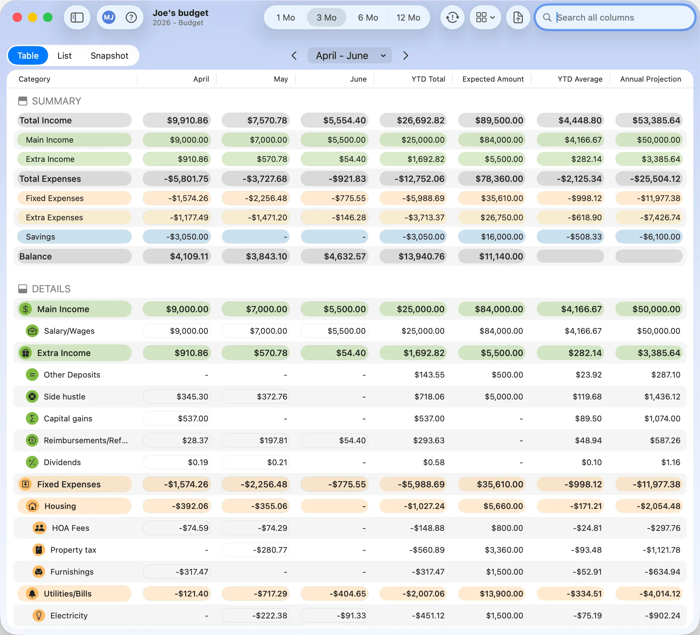Click the Main Income dollar icon
The image size is (700, 635).
tap(25, 309)
